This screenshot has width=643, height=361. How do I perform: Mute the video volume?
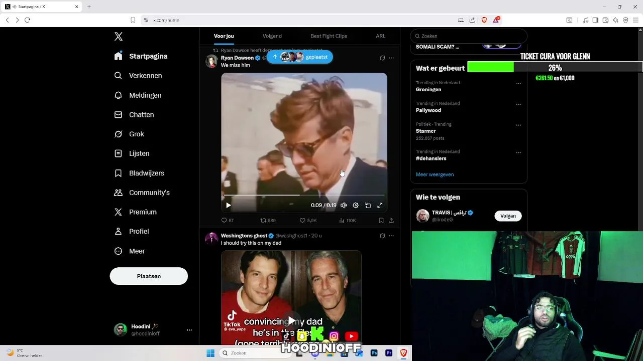(344, 205)
